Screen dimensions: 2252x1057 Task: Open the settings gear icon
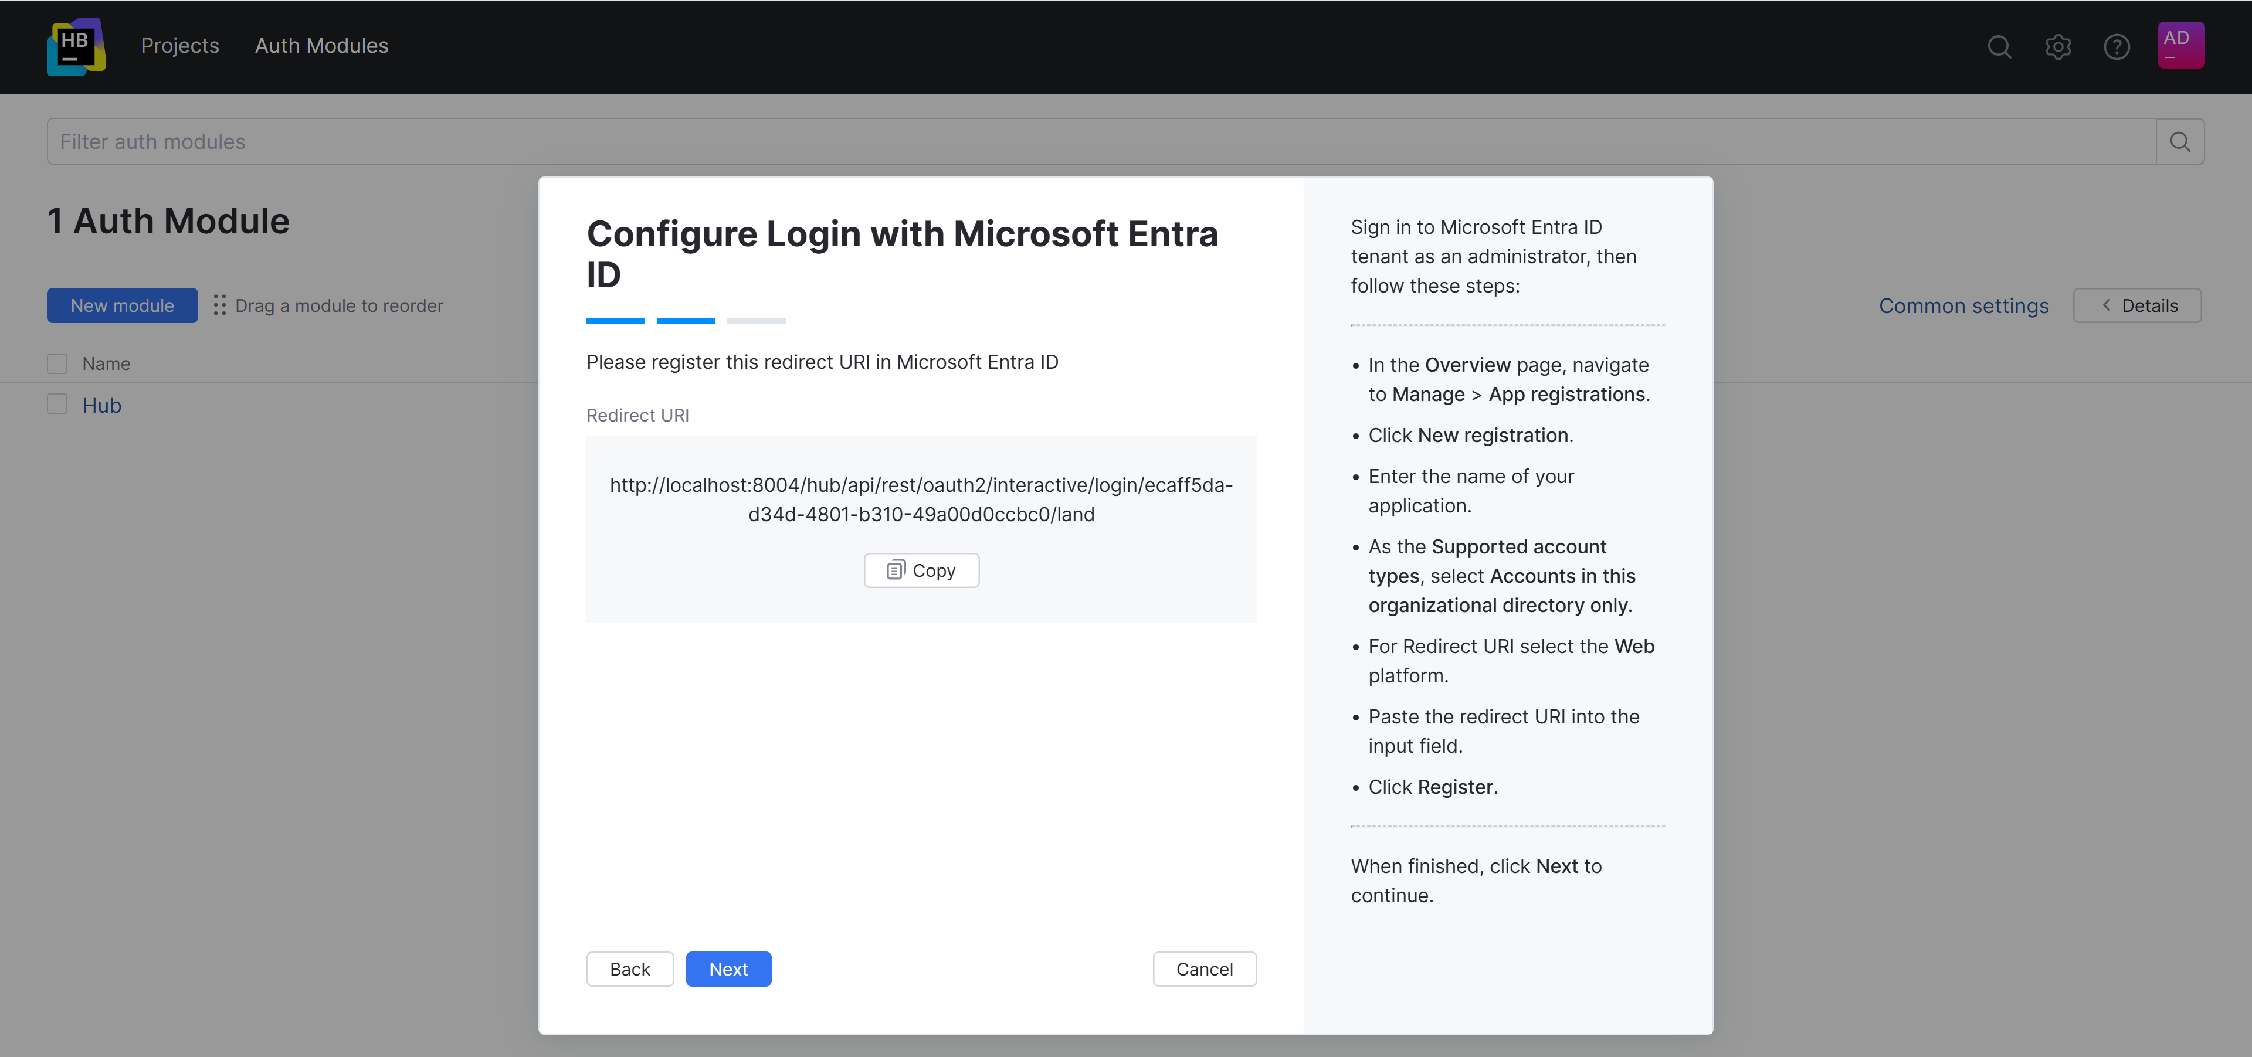(2058, 47)
